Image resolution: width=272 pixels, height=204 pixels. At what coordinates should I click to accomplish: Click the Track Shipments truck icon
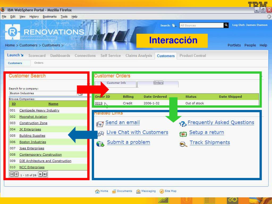point(183,144)
